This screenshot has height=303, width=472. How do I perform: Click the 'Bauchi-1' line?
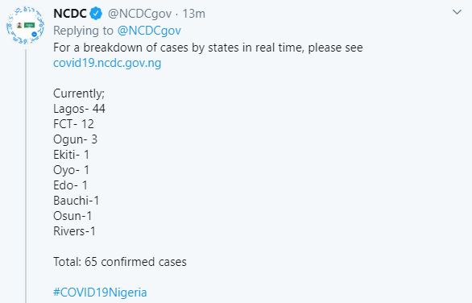(x=77, y=201)
